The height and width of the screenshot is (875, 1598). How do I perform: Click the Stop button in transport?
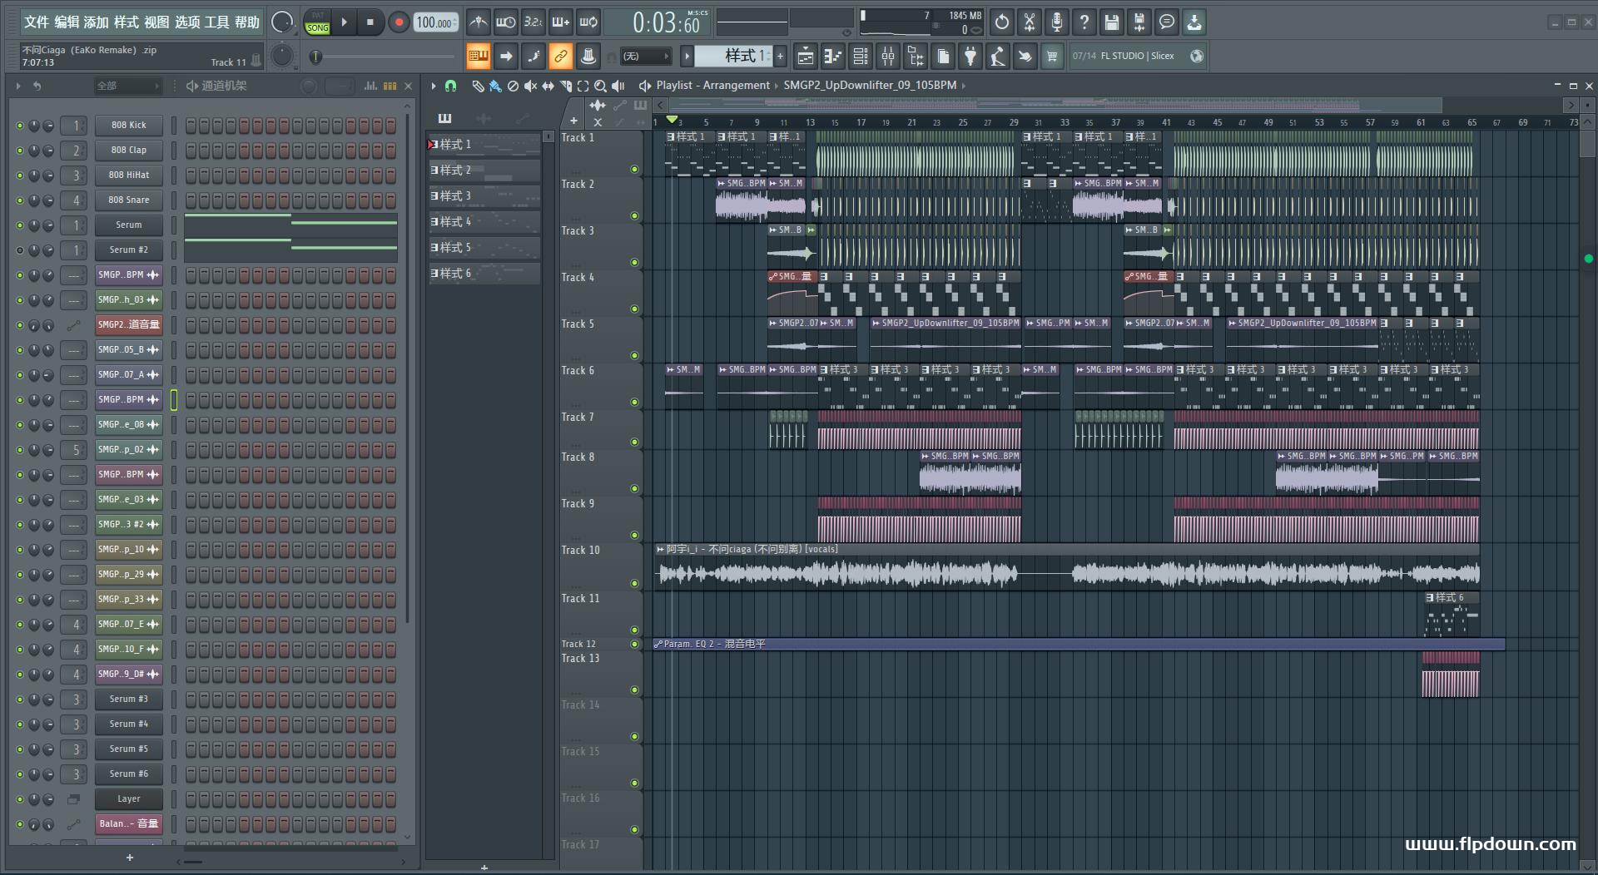(x=370, y=22)
